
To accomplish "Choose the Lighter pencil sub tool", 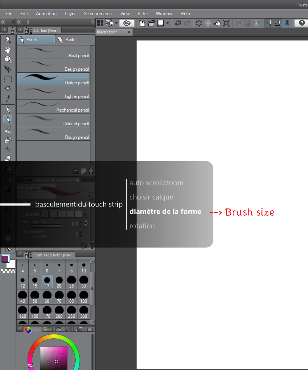I will coord(53,93).
